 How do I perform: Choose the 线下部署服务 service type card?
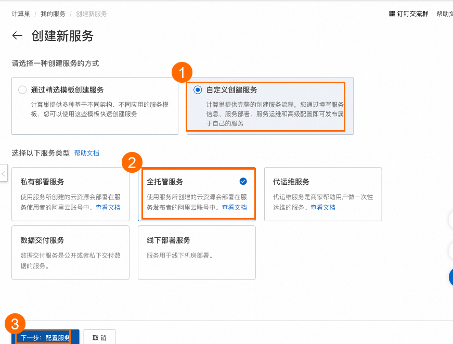tap(197, 252)
